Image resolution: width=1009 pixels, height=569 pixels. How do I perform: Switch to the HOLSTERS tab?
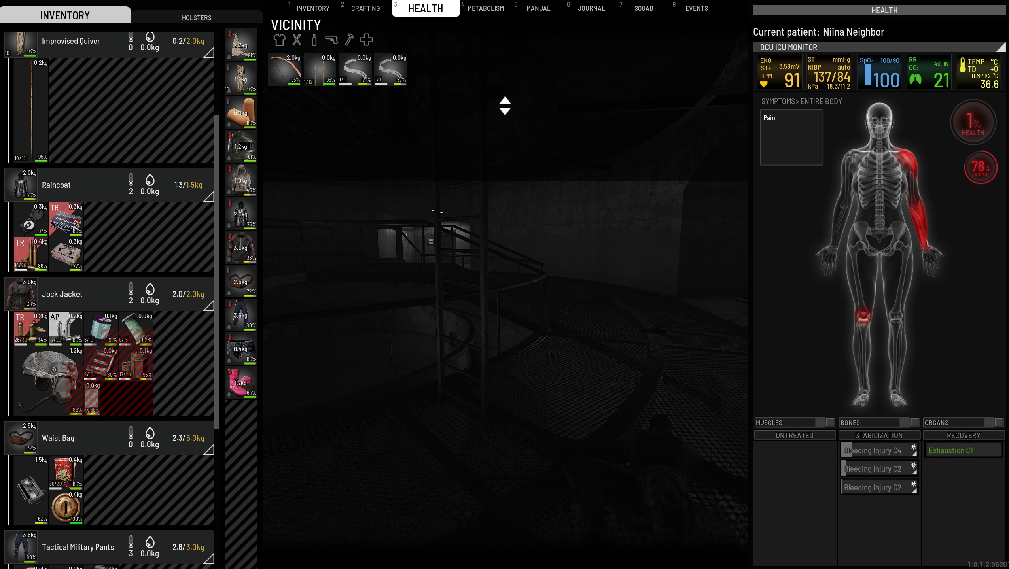pyautogui.click(x=197, y=17)
